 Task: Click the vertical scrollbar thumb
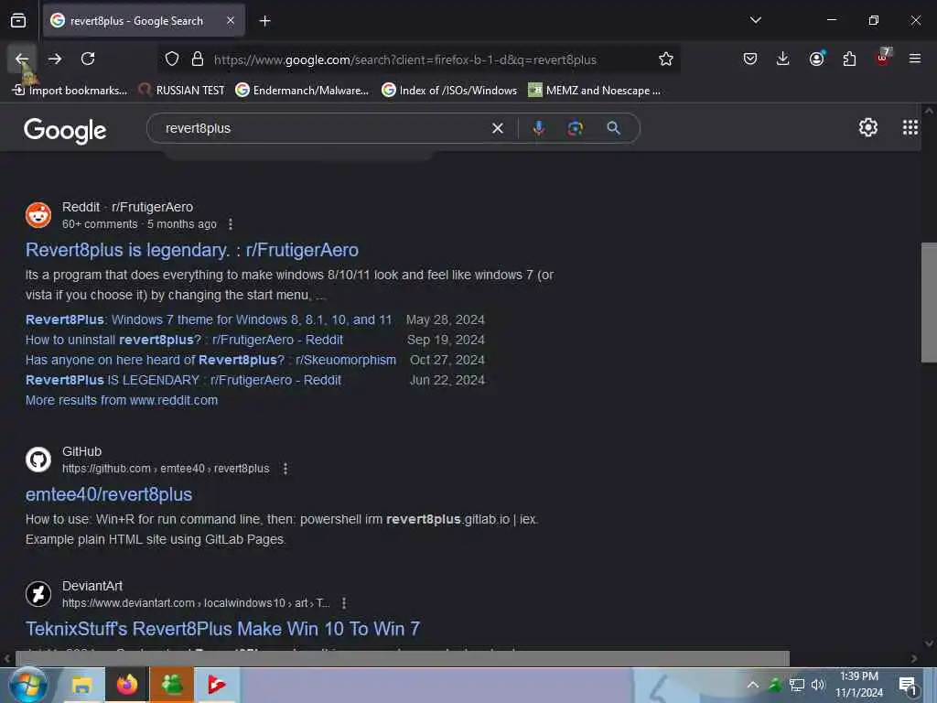coord(929,302)
